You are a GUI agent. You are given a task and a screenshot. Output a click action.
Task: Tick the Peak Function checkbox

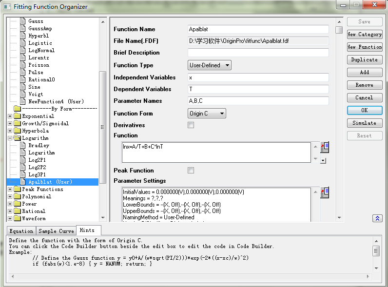click(191, 170)
